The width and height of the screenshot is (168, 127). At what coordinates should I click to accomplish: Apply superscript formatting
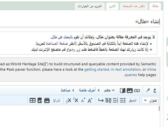click(x=76, y=100)
